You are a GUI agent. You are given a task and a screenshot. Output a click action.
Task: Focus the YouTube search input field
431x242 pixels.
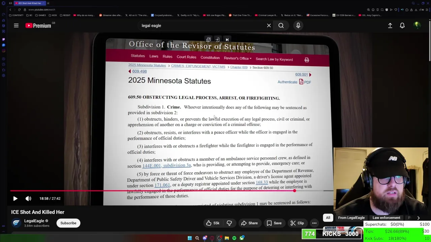point(202,26)
